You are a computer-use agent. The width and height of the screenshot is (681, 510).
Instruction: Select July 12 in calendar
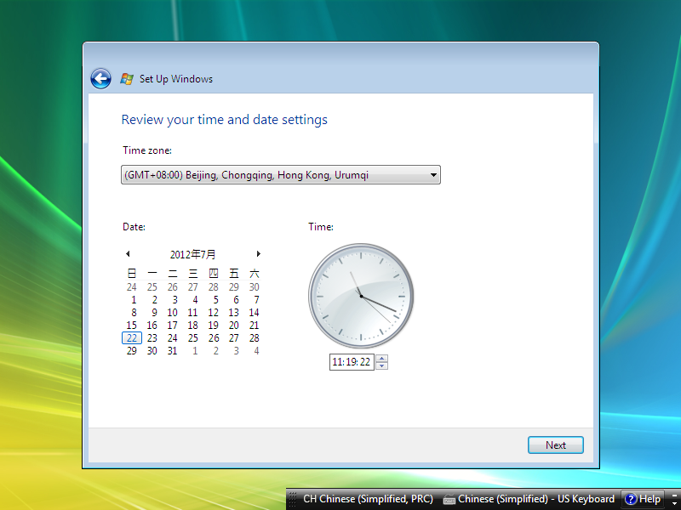(x=214, y=312)
